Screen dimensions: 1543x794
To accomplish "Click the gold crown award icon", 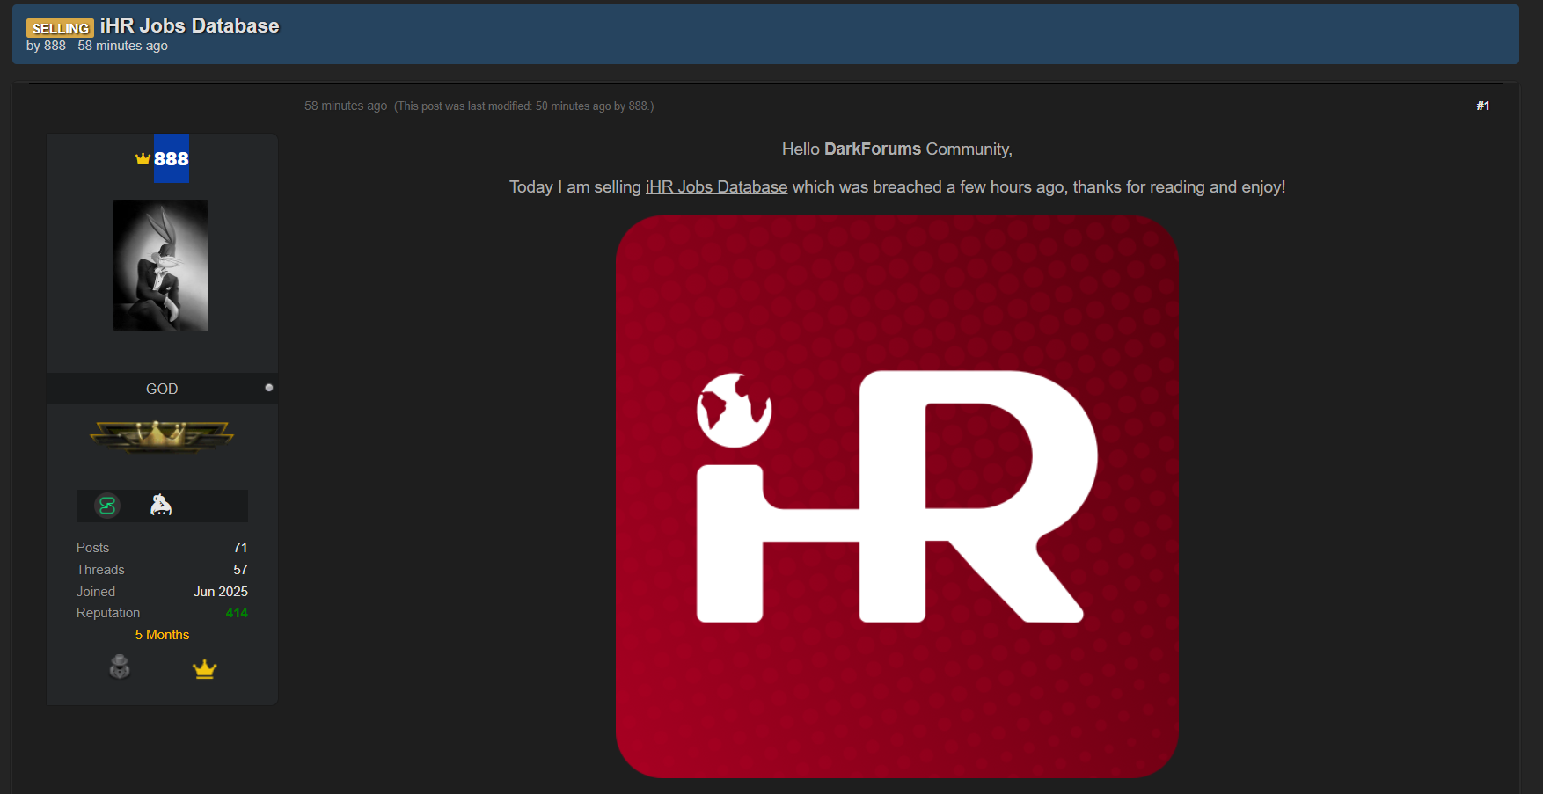I will coord(204,669).
